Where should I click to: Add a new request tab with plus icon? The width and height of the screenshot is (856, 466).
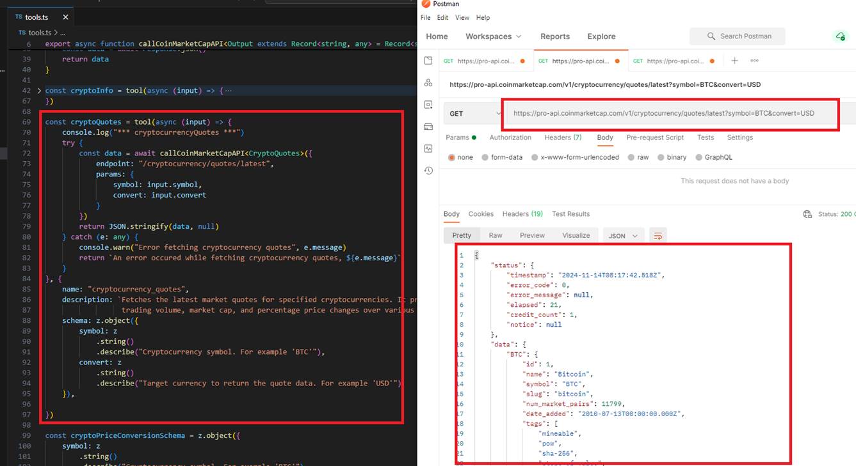(x=734, y=61)
